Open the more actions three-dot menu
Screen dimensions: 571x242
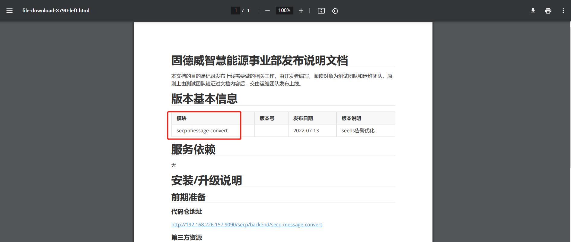pos(563,11)
